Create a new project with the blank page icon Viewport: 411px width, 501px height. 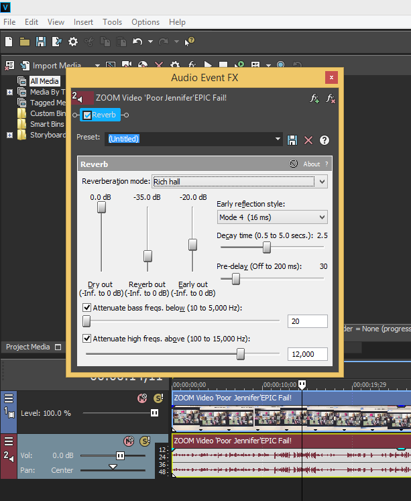[9, 42]
